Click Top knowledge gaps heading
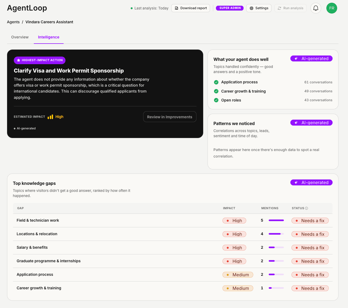This screenshot has width=348, height=308. tap(34, 183)
